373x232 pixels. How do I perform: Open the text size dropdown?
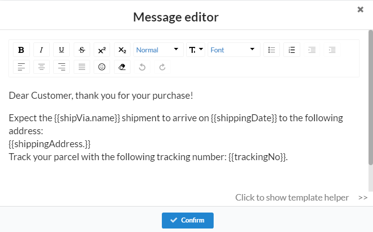[x=196, y=50]
